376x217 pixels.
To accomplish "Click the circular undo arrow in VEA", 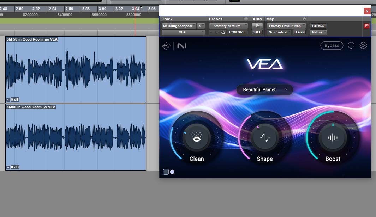I will [351, 45].
